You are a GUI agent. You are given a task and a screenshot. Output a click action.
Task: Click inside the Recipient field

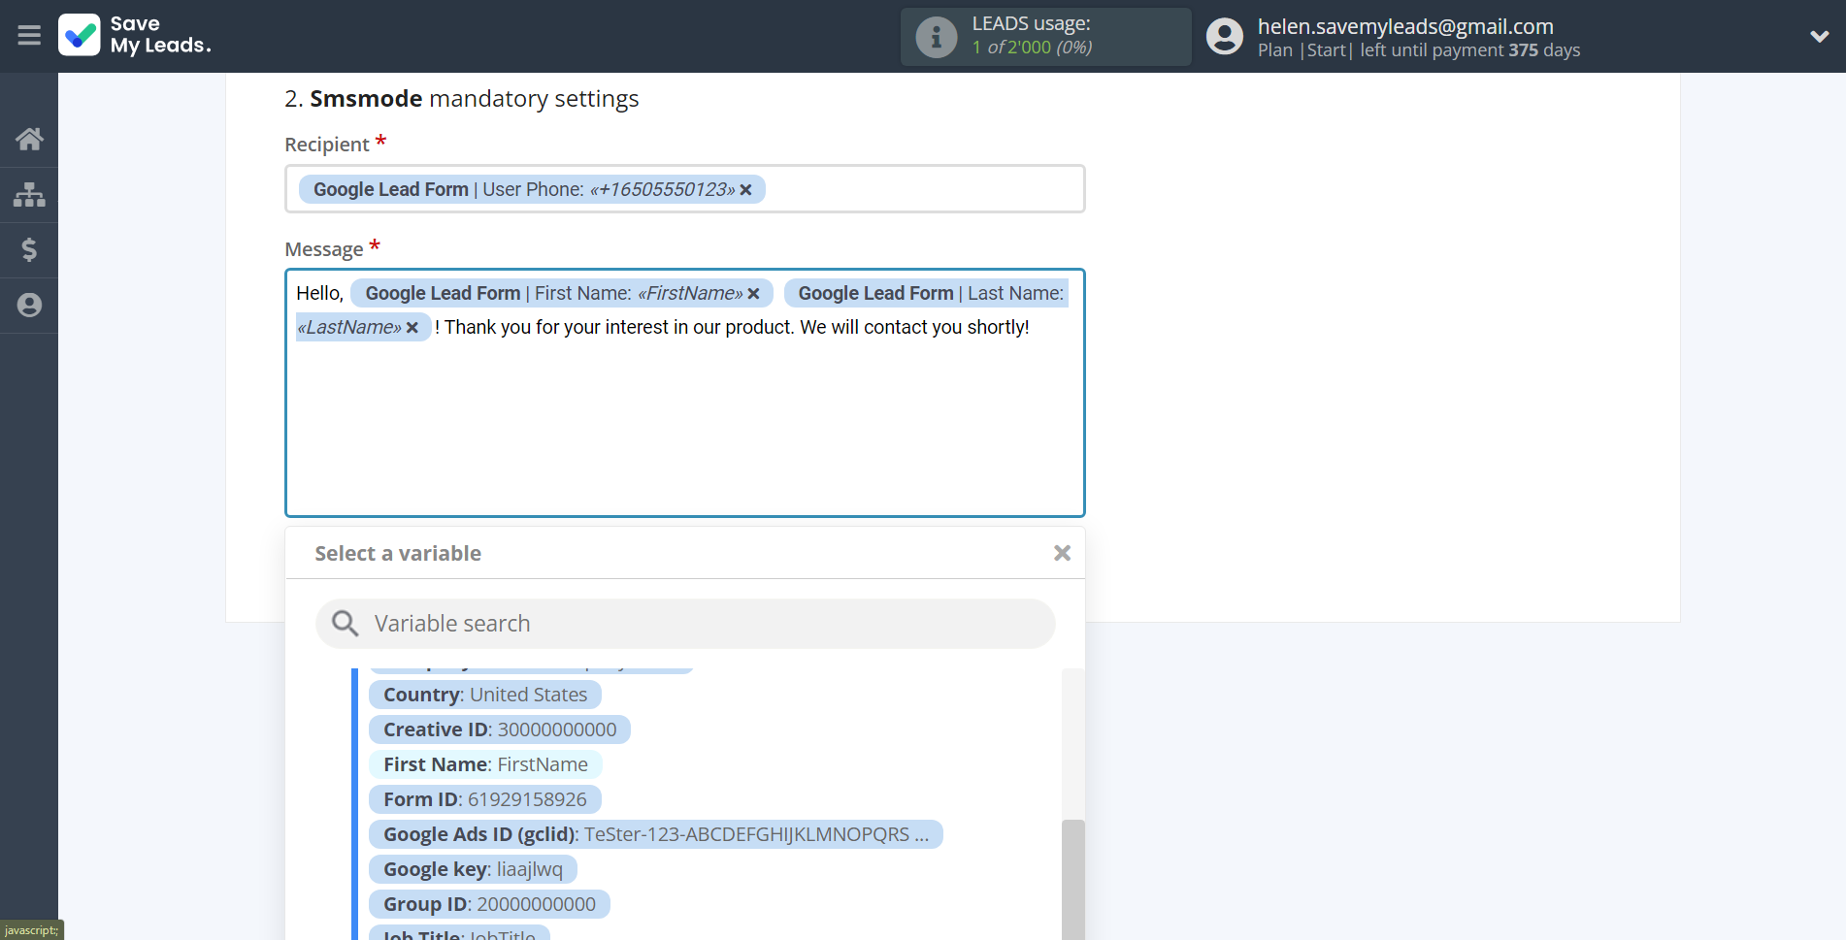pyautogui.click(x=685, y=189)
